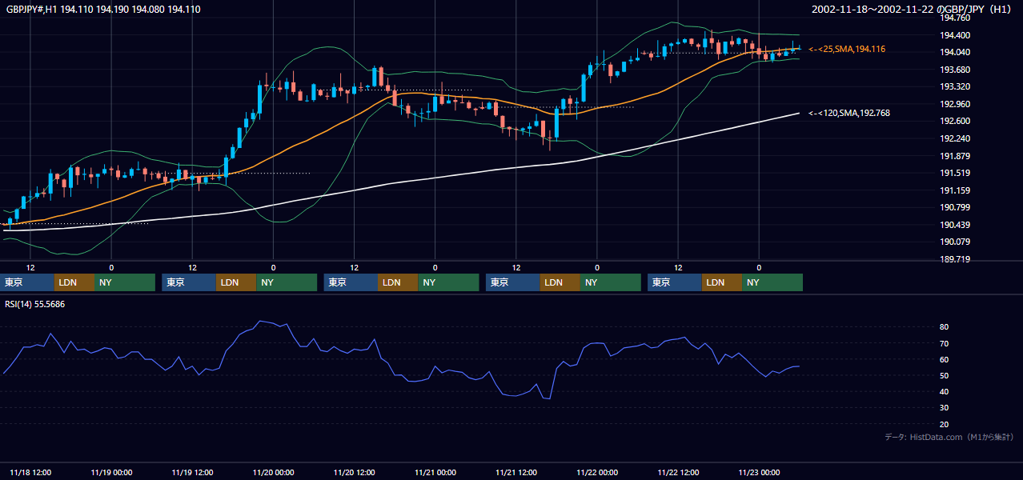Click price axis value 191.159
Screen dimensions: 1023x480
954,190
